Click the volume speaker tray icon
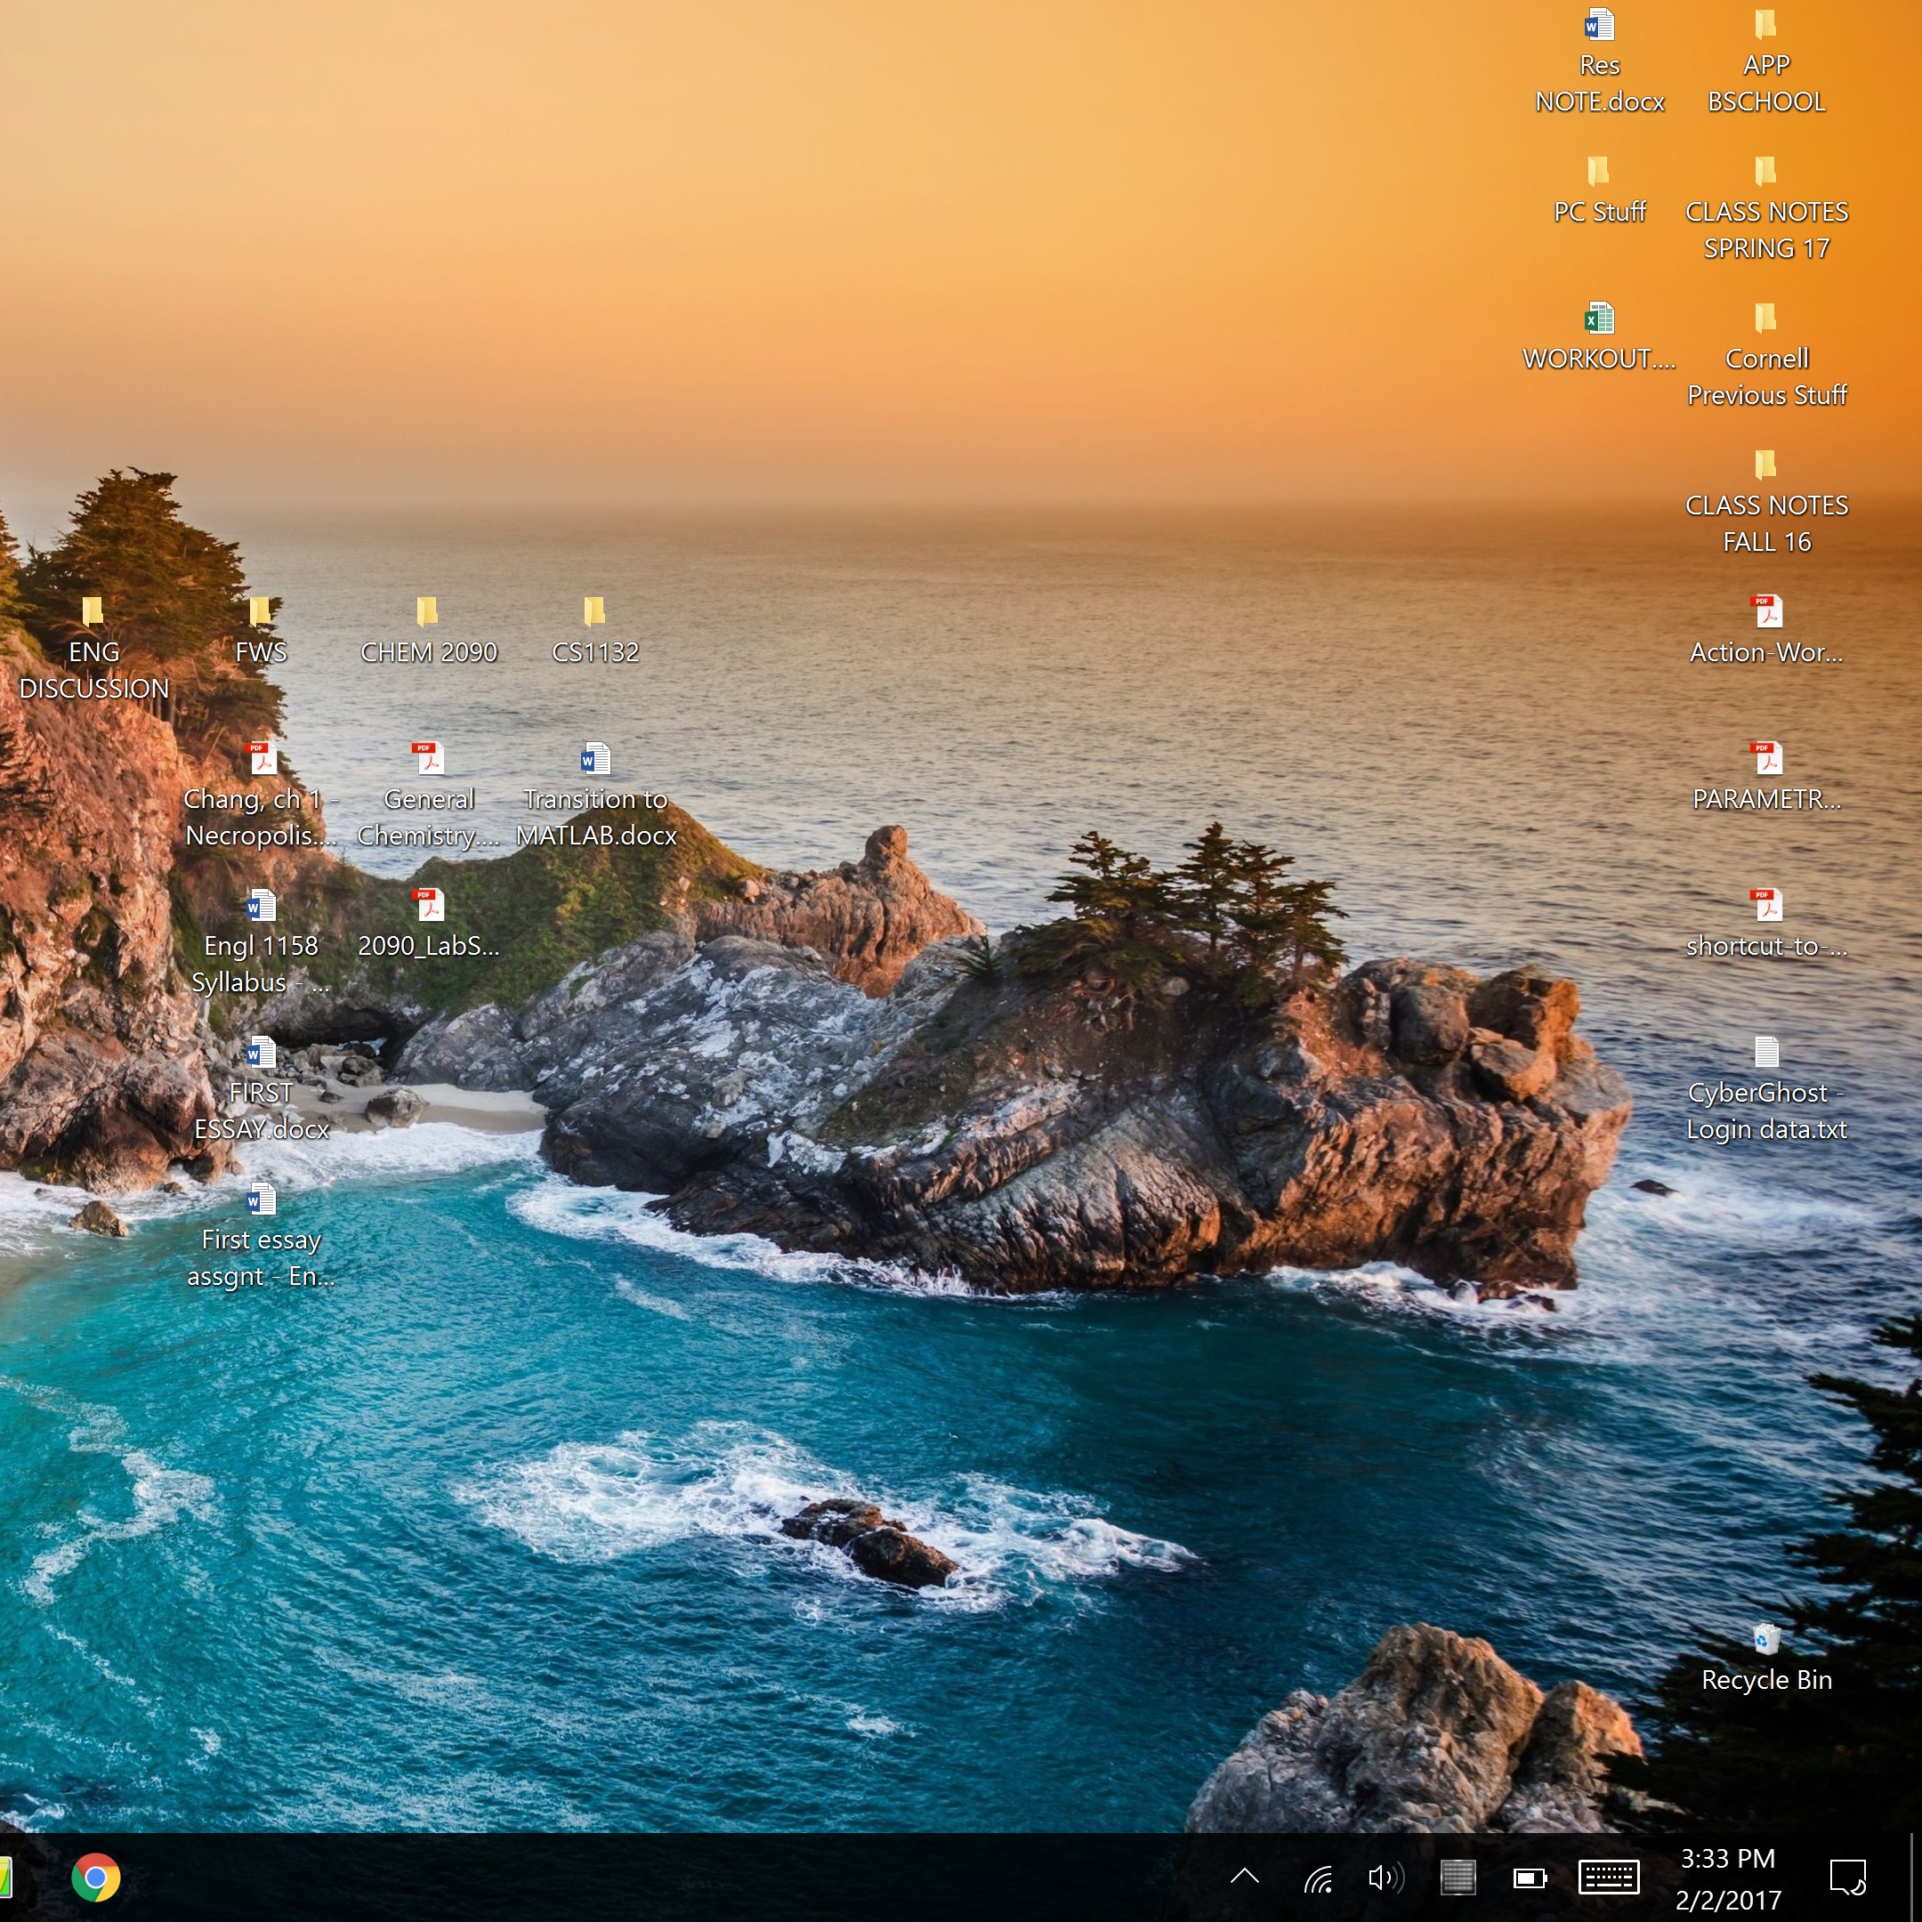Viewport: 1922px width, 1922px height. tap(1385, 1878)
